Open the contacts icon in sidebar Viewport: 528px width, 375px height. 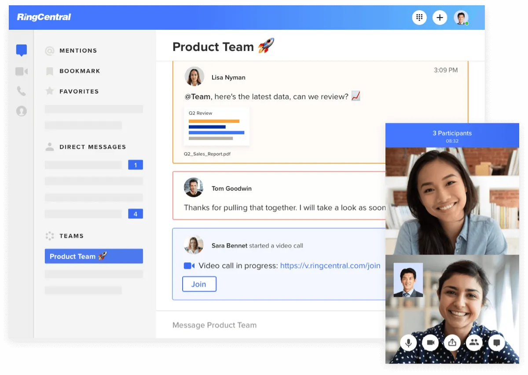21,111
